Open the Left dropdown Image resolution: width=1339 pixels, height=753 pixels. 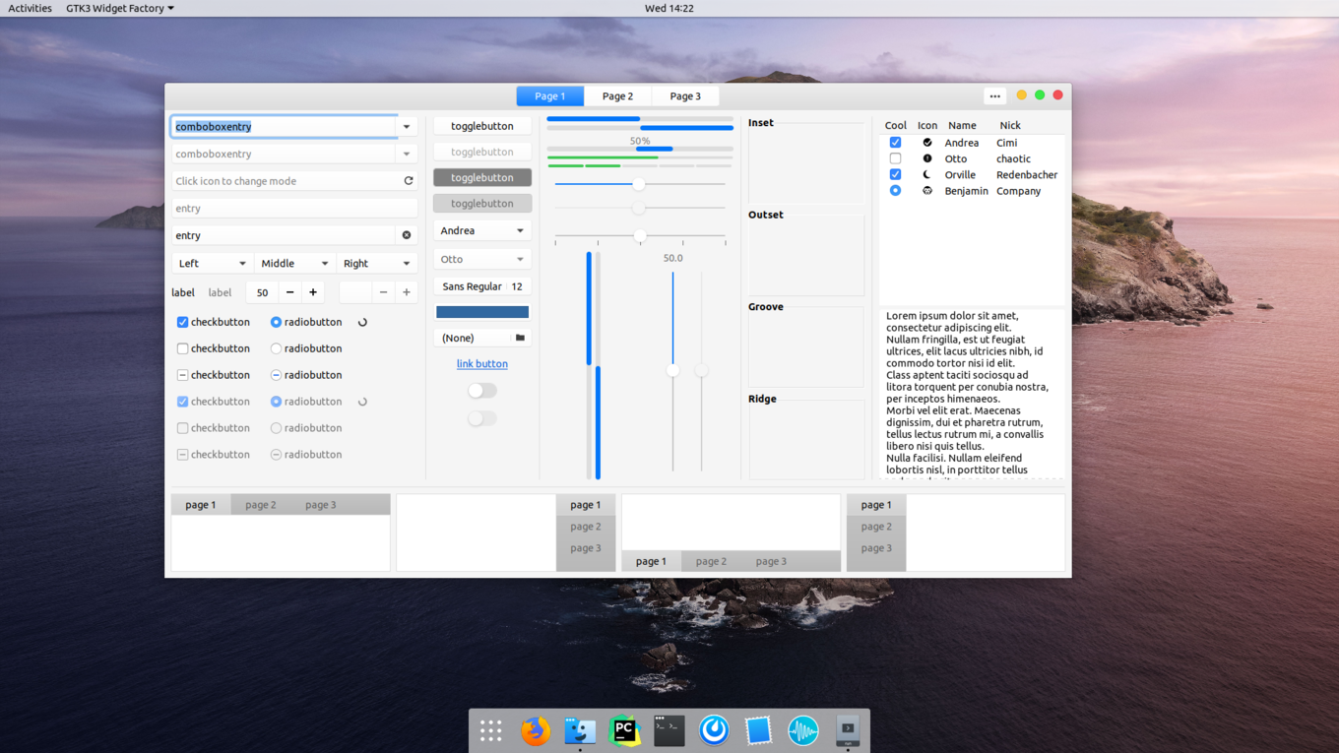[213, 264]
